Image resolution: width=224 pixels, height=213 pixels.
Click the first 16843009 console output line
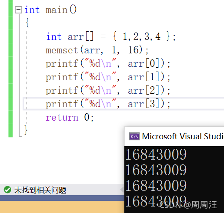(x=156, y=154)
